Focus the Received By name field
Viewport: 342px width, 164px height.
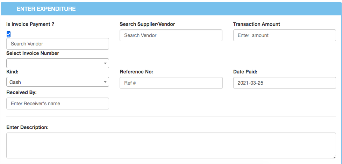(x=58, y=104)
